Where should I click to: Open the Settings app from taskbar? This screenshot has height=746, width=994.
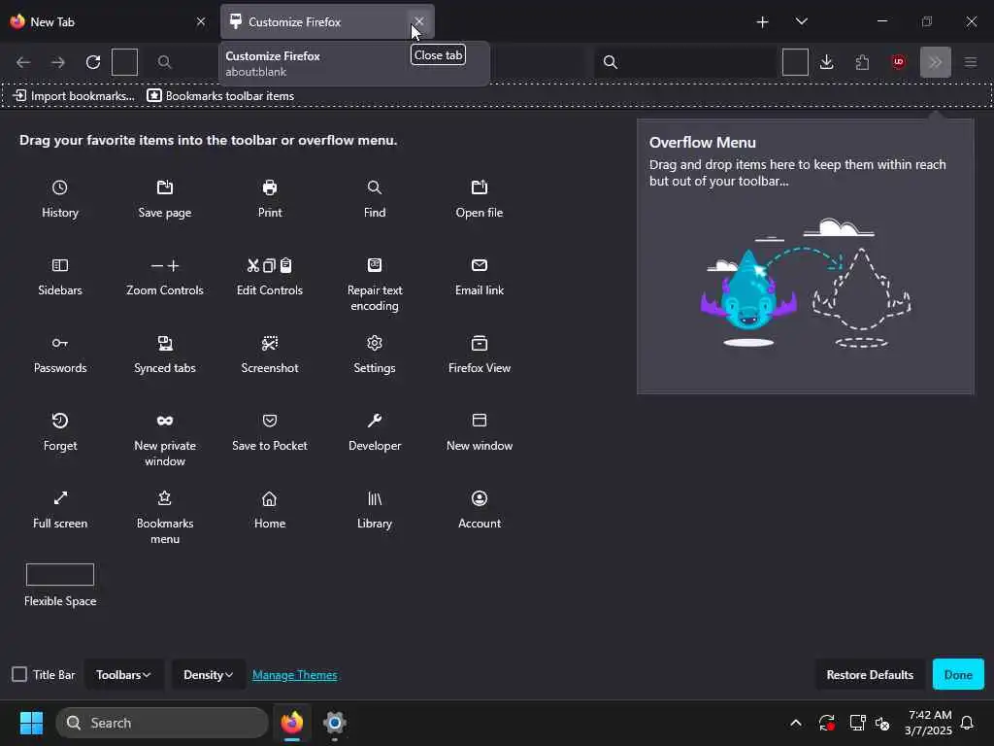(334, 723)
